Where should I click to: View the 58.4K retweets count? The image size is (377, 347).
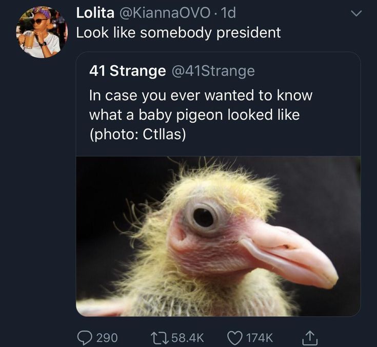point(188,338)
